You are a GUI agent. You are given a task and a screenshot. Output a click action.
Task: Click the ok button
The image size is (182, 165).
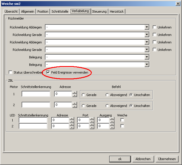(x=120, y=159)
